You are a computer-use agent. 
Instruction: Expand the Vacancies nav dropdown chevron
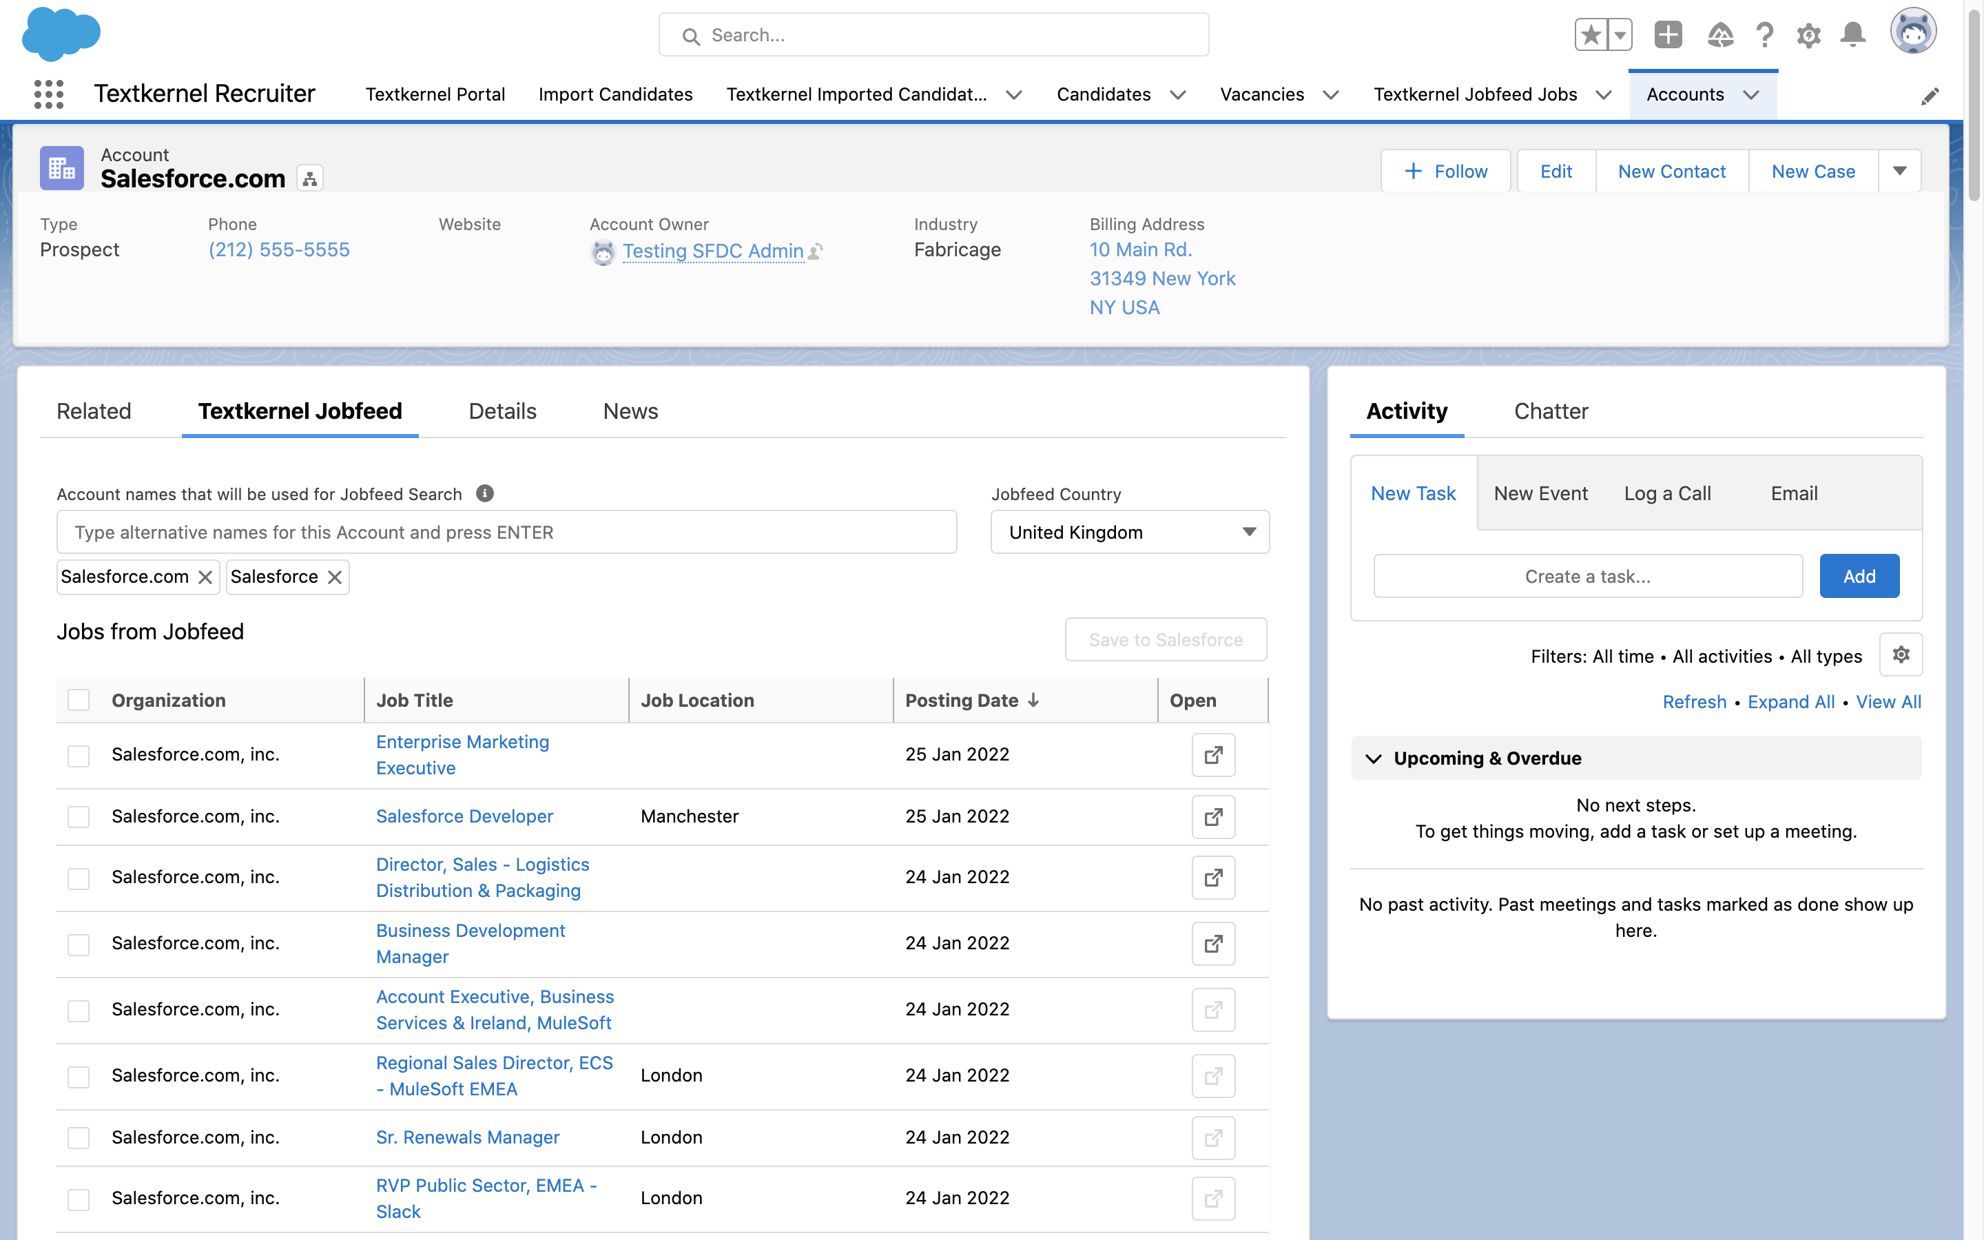1332,95
